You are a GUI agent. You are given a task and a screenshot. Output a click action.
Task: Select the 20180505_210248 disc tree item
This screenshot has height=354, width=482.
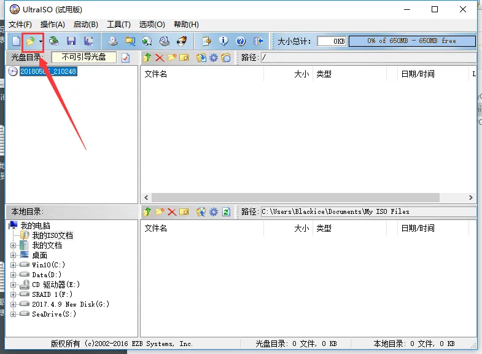pyautogui.click(x=49, y=71)
